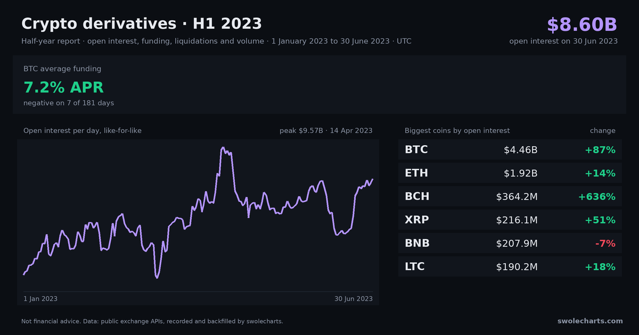Click the BTC average funding label
The height and width of the screenshot is (335, 639).
point(62,69)
